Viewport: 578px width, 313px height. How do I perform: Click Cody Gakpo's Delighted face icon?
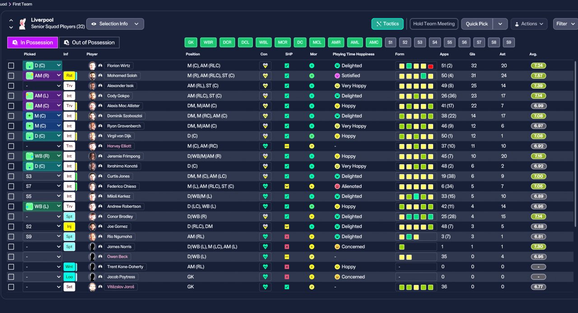pos(337,96)
